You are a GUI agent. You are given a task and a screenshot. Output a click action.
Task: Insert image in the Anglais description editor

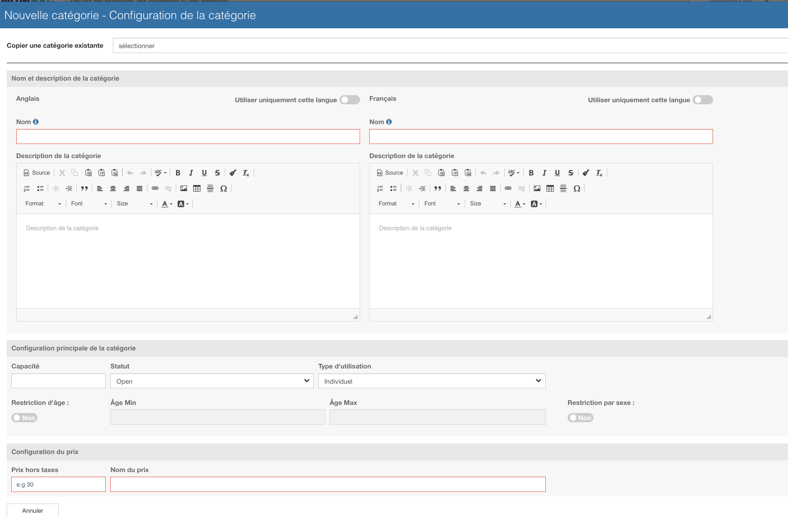[x=184, y=188]
